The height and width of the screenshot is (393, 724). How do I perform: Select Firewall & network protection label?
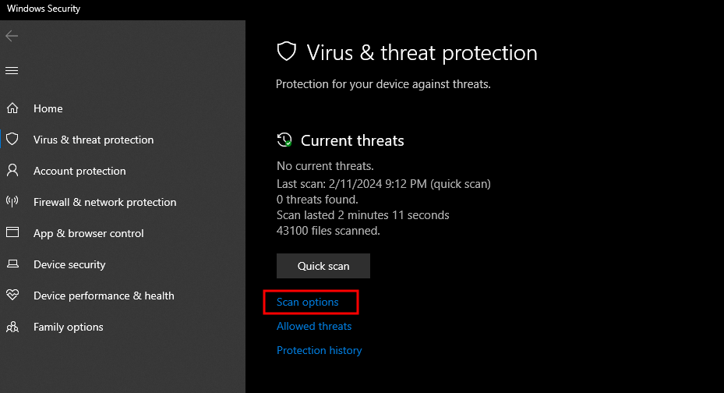pos(104,202)
